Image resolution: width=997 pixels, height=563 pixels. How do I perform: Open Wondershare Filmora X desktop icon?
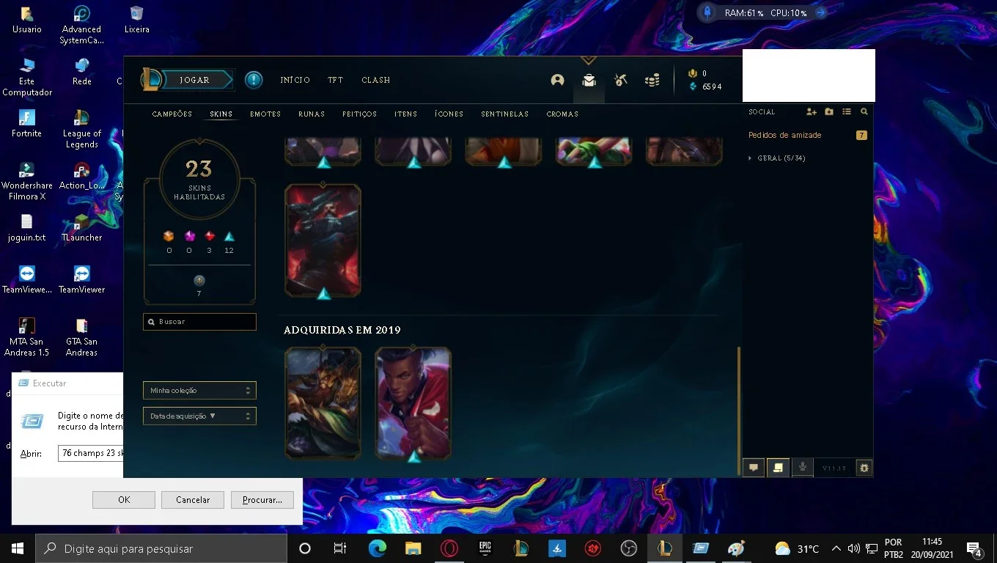pos(27,181)
